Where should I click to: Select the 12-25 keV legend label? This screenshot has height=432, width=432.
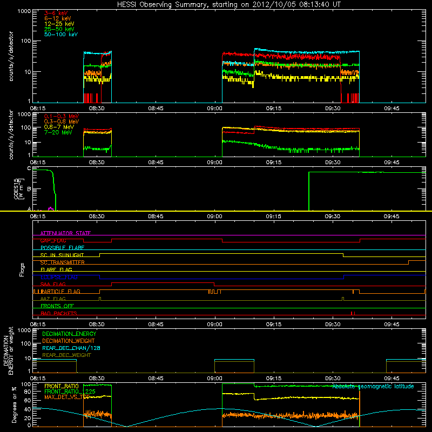pos(59,24)
